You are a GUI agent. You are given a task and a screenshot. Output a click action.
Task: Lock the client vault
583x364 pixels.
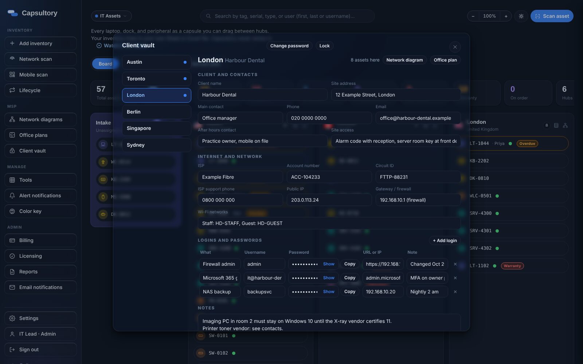pos(324,46)
